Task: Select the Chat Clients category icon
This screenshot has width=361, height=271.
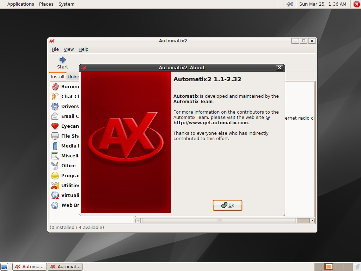Action: click(55, 97)
